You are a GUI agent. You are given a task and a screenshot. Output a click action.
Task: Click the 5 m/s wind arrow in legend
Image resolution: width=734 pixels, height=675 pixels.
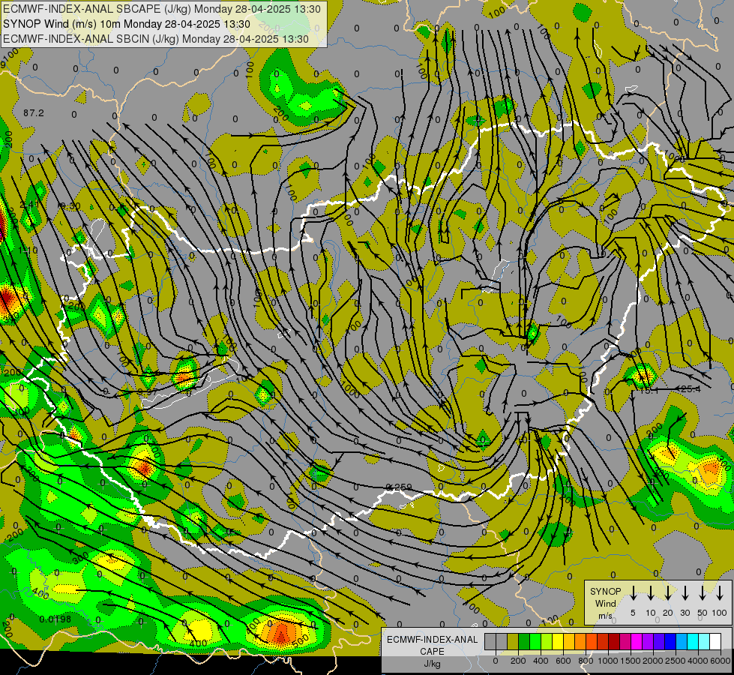click(634, 593)
